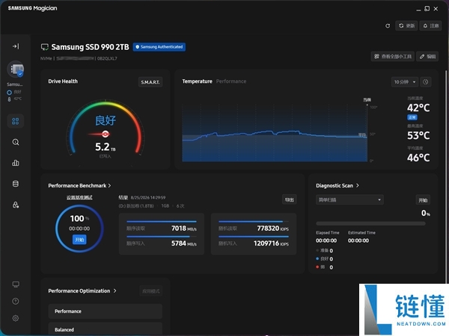449x336 pixels.
Task: Click the 导出 export results button
Action: 289,199
